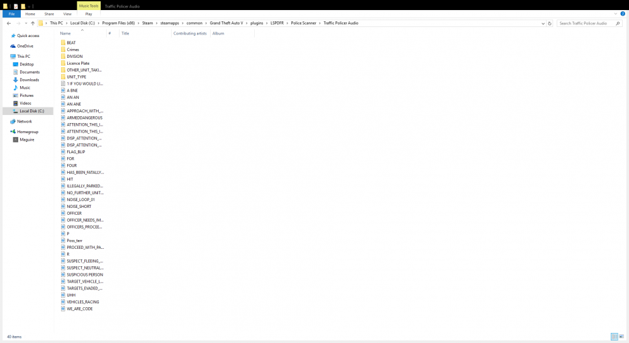Viewport: 629px width, 343px height.
Task: Select the FLAG_BLIP audio file icon
Action: (63, 151)
